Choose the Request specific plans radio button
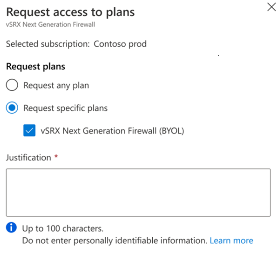The width and height of the screenshot is (280, 253). [x=12, y=108]
